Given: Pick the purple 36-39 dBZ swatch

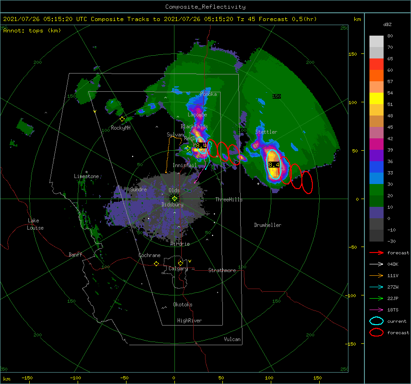Looking at the screenshot, I should tap(376, 156).
